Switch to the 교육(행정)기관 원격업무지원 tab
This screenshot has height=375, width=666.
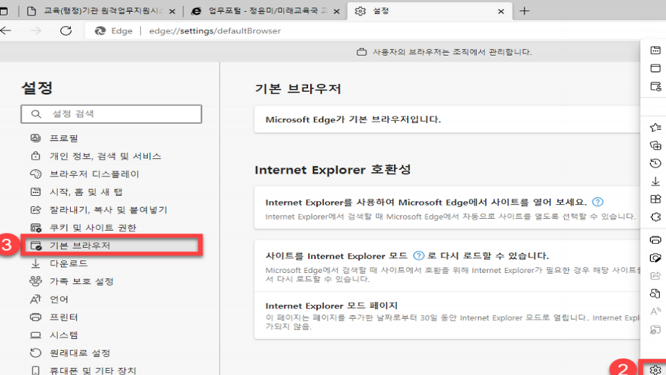pos(102,11)
